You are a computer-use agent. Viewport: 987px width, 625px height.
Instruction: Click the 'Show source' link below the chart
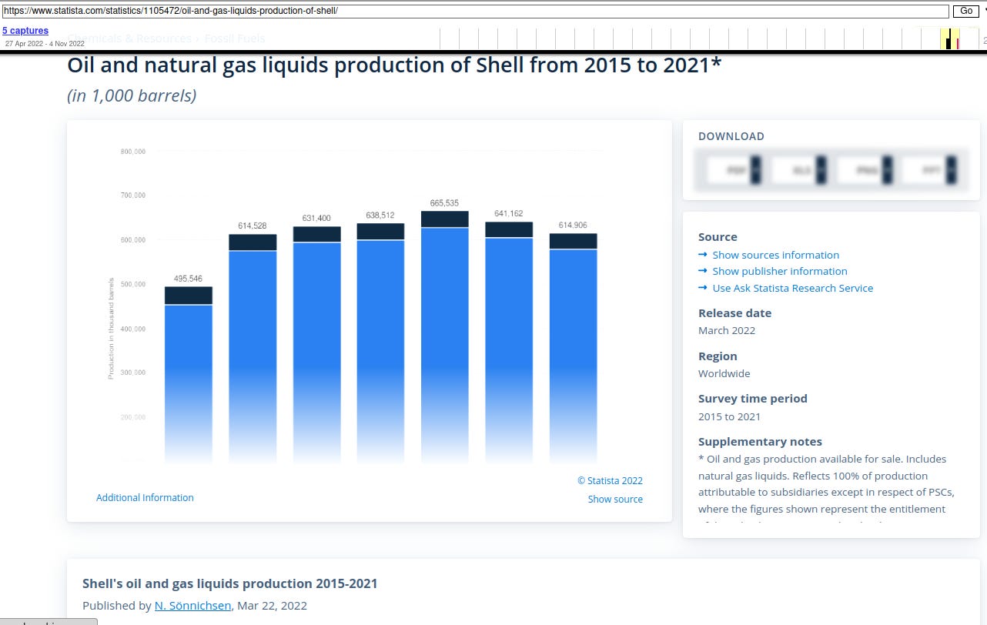point(615,500)
